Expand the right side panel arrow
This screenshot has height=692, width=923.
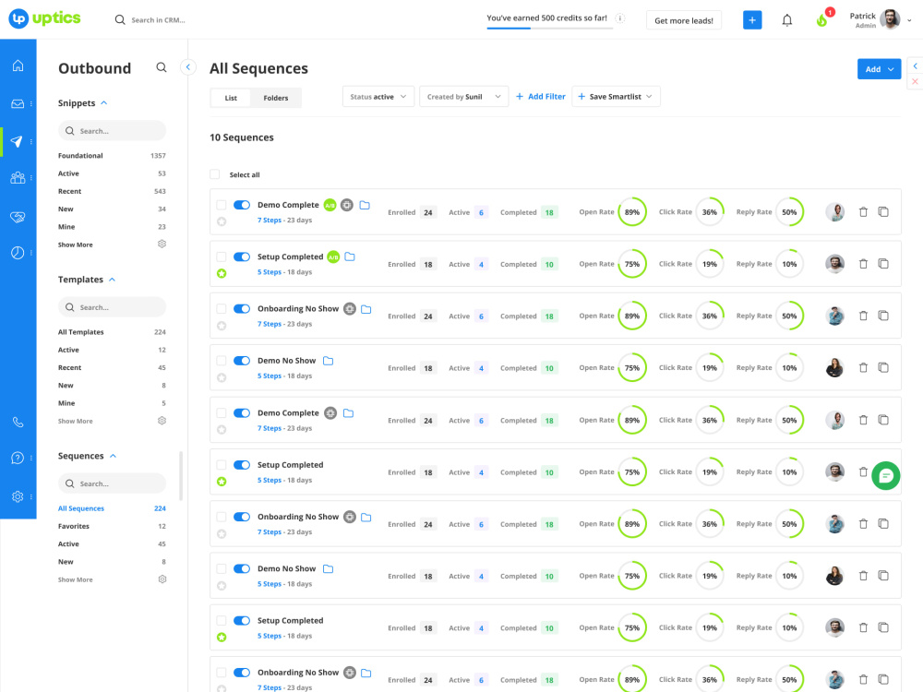(x=915, y=66)
